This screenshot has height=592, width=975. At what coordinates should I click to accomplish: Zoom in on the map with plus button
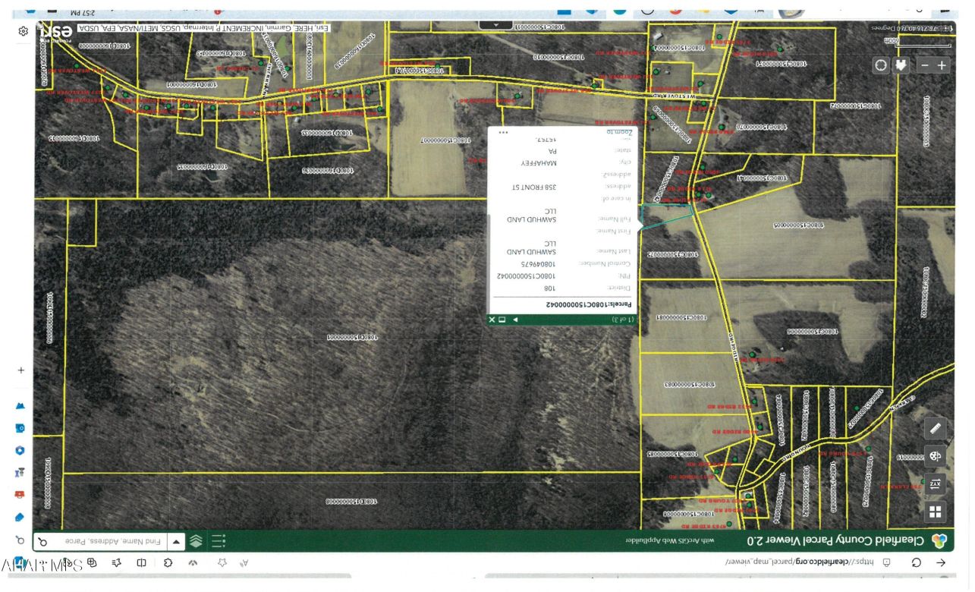tap(942, 65)
